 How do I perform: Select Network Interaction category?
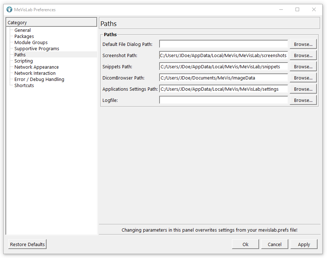coord(35,73)
